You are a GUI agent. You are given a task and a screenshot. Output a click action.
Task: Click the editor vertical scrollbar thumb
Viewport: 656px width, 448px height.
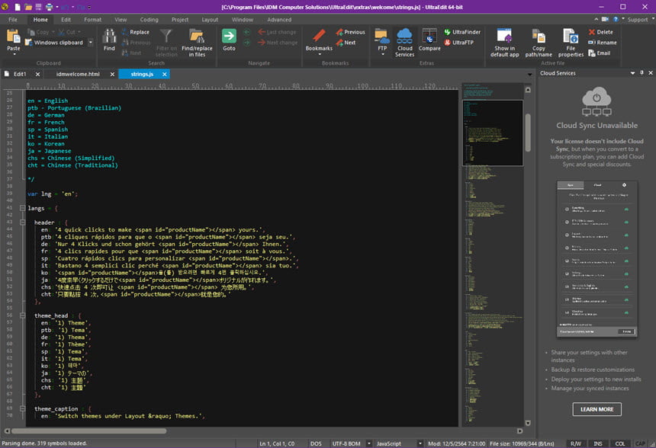[528, 133]
